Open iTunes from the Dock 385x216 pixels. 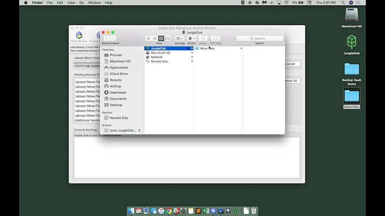tap(161, 211)
